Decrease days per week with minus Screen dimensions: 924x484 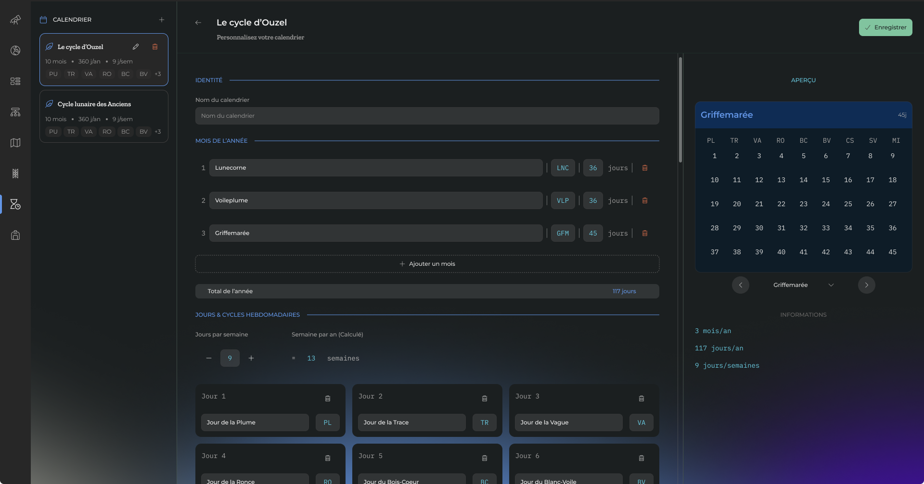tap(209, 358)
